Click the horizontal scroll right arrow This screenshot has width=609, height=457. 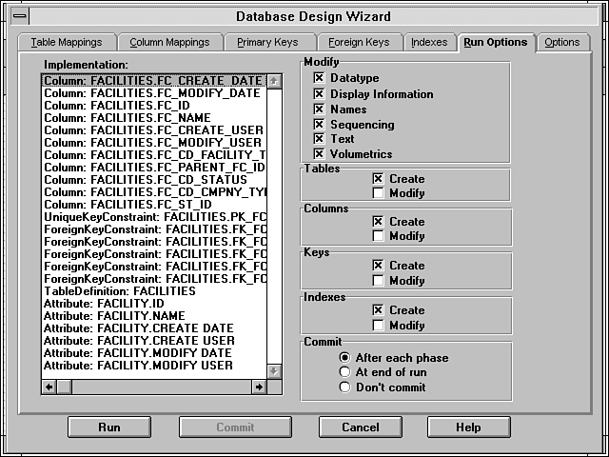point(259,387)
